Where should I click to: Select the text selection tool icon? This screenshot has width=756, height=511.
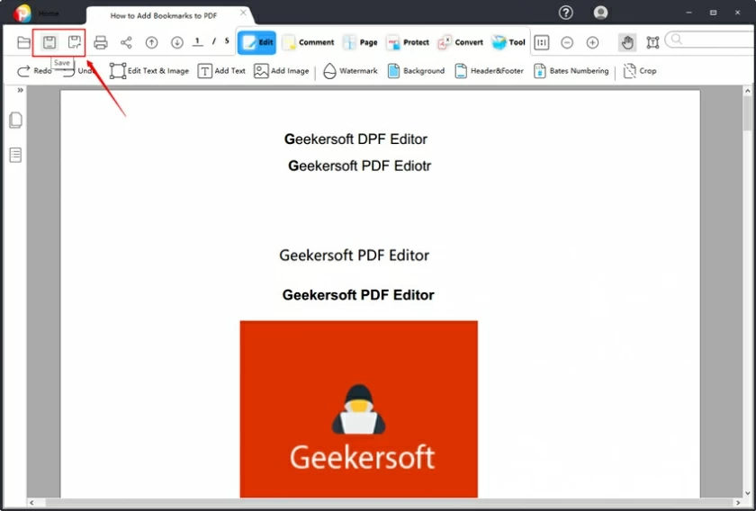pyautogui.click(x=652, y=42)
